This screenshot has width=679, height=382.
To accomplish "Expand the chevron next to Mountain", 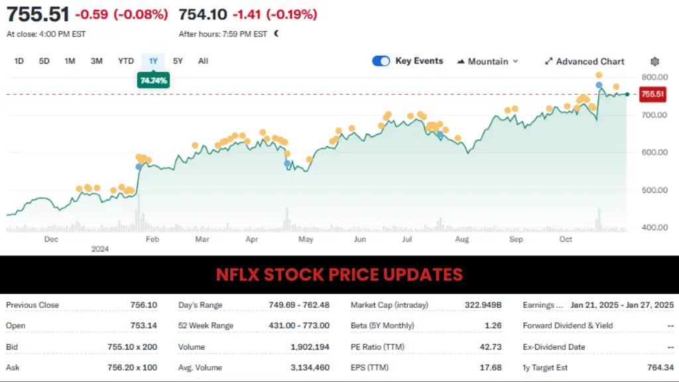I will pos(517,61).
